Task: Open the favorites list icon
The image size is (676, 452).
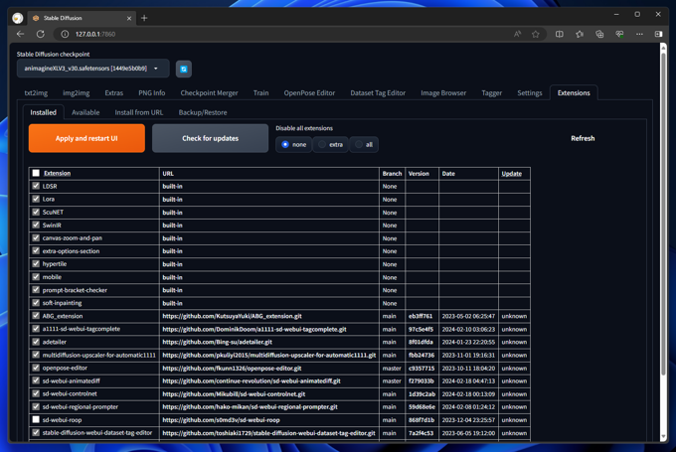Action: [580, 34]
